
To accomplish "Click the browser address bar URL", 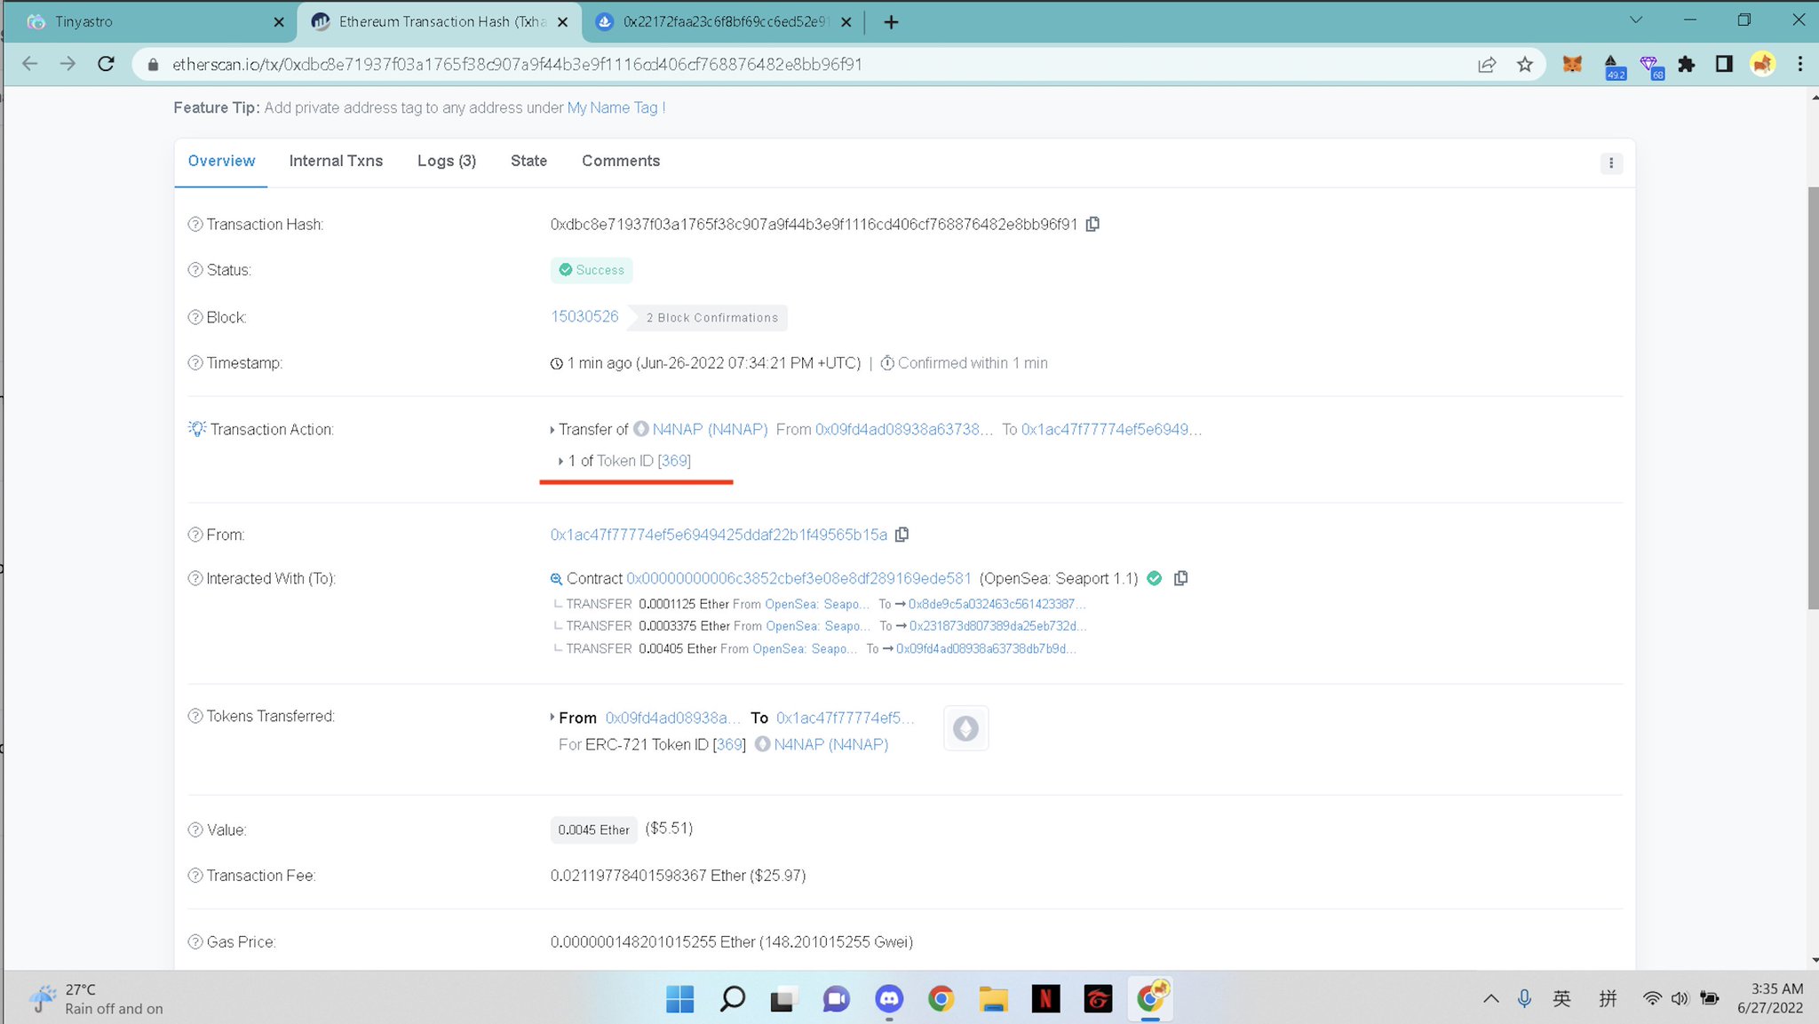I will 517,64.
